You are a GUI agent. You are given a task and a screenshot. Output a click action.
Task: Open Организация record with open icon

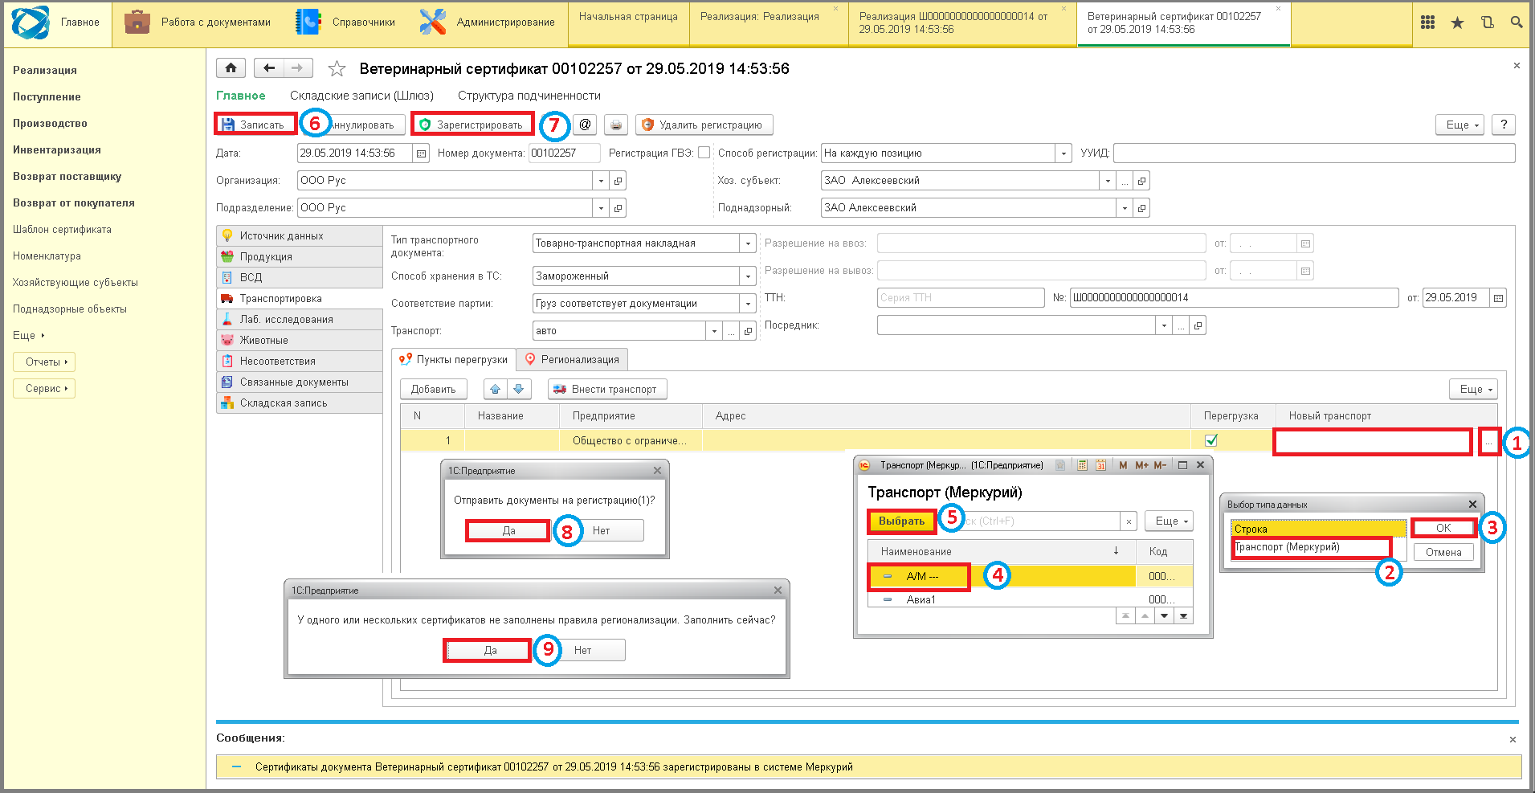[618, 181]
